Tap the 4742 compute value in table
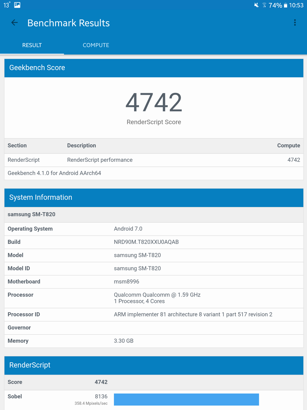The height and width of the screenshot is (410, 307). [294, 160]
